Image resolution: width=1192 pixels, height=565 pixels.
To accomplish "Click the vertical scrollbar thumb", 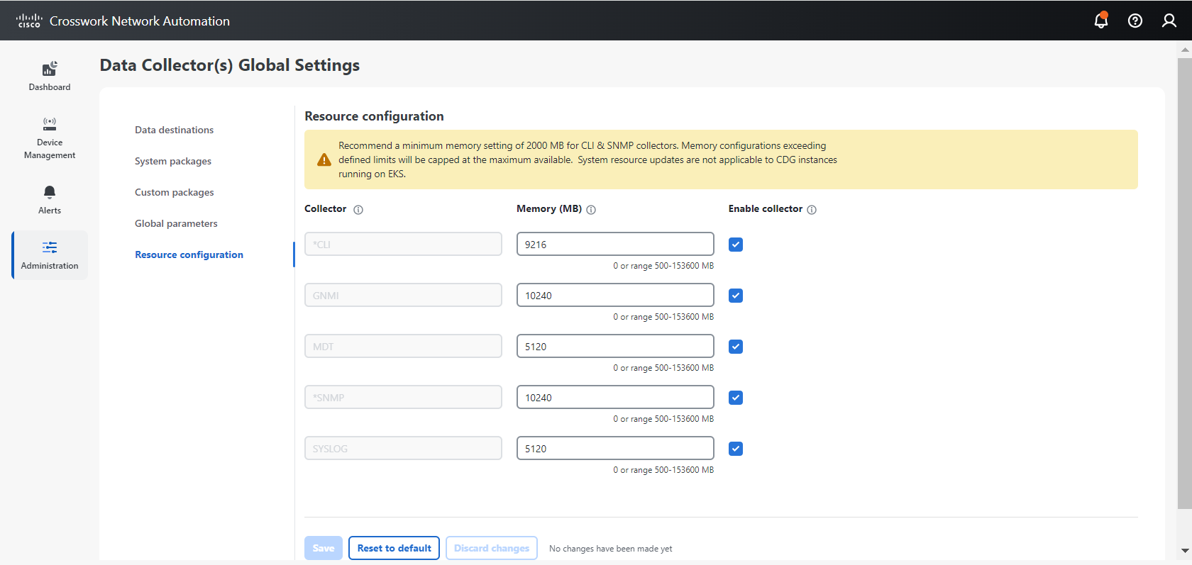I will pyautogui.click(x=1185, y=283).
